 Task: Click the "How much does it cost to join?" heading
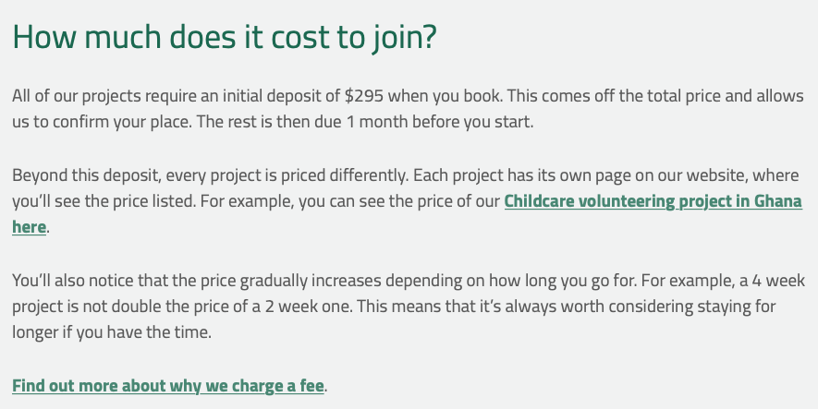click(224, 38)
